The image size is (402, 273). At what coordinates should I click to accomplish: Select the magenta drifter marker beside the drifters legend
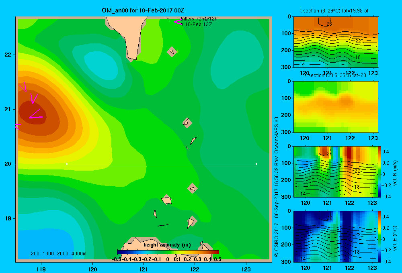(178, 22)
